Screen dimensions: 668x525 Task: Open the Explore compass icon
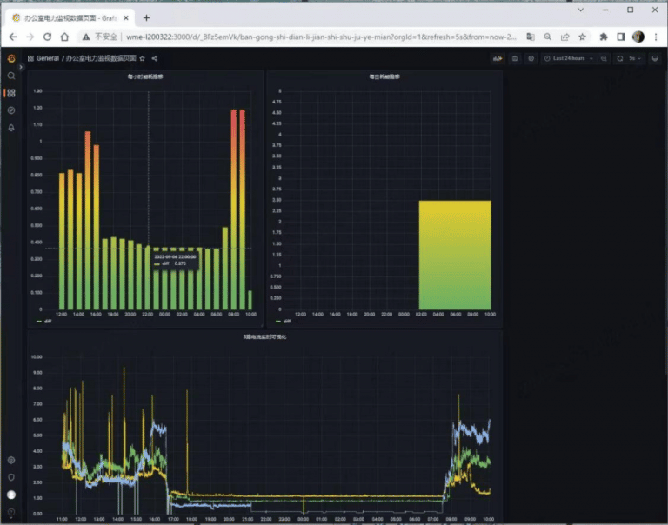[x=11, y=110]
